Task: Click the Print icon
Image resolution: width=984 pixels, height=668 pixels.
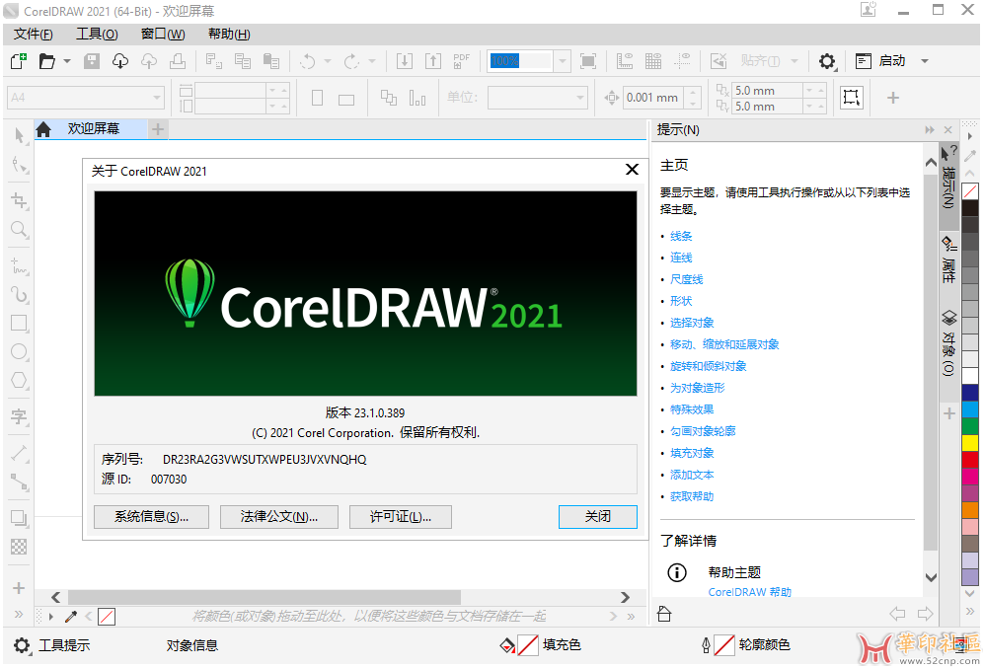Action: [178, 61]
